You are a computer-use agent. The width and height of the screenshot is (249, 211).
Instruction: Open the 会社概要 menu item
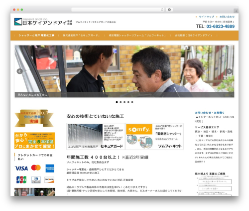pyautogui.click(x=193, y=35)
